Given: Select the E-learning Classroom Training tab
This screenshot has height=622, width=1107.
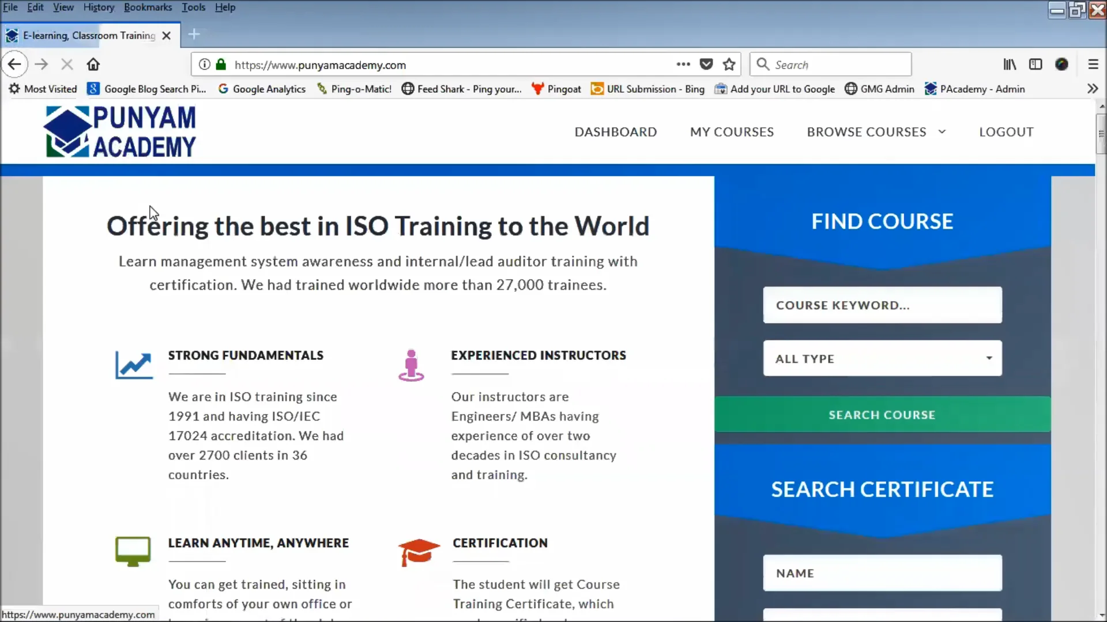Looking at the screenshot, I should pyautogui.click(x=86, y=35).
